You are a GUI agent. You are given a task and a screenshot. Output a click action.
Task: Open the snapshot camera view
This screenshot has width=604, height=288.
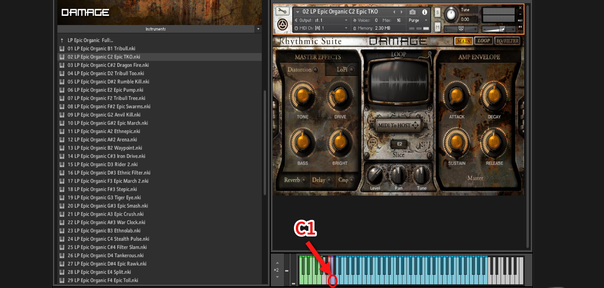coord(412,12)
